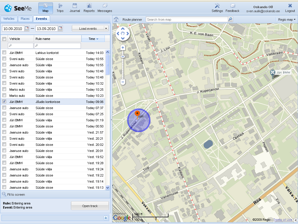Click the Jüri BMW vehicle marker on the map

[x=273, y=73]
